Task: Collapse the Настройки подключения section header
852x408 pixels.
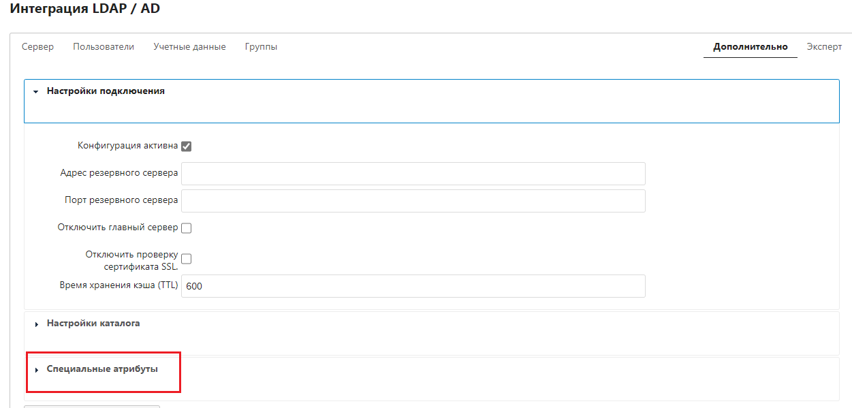Action: click(106, 91)
